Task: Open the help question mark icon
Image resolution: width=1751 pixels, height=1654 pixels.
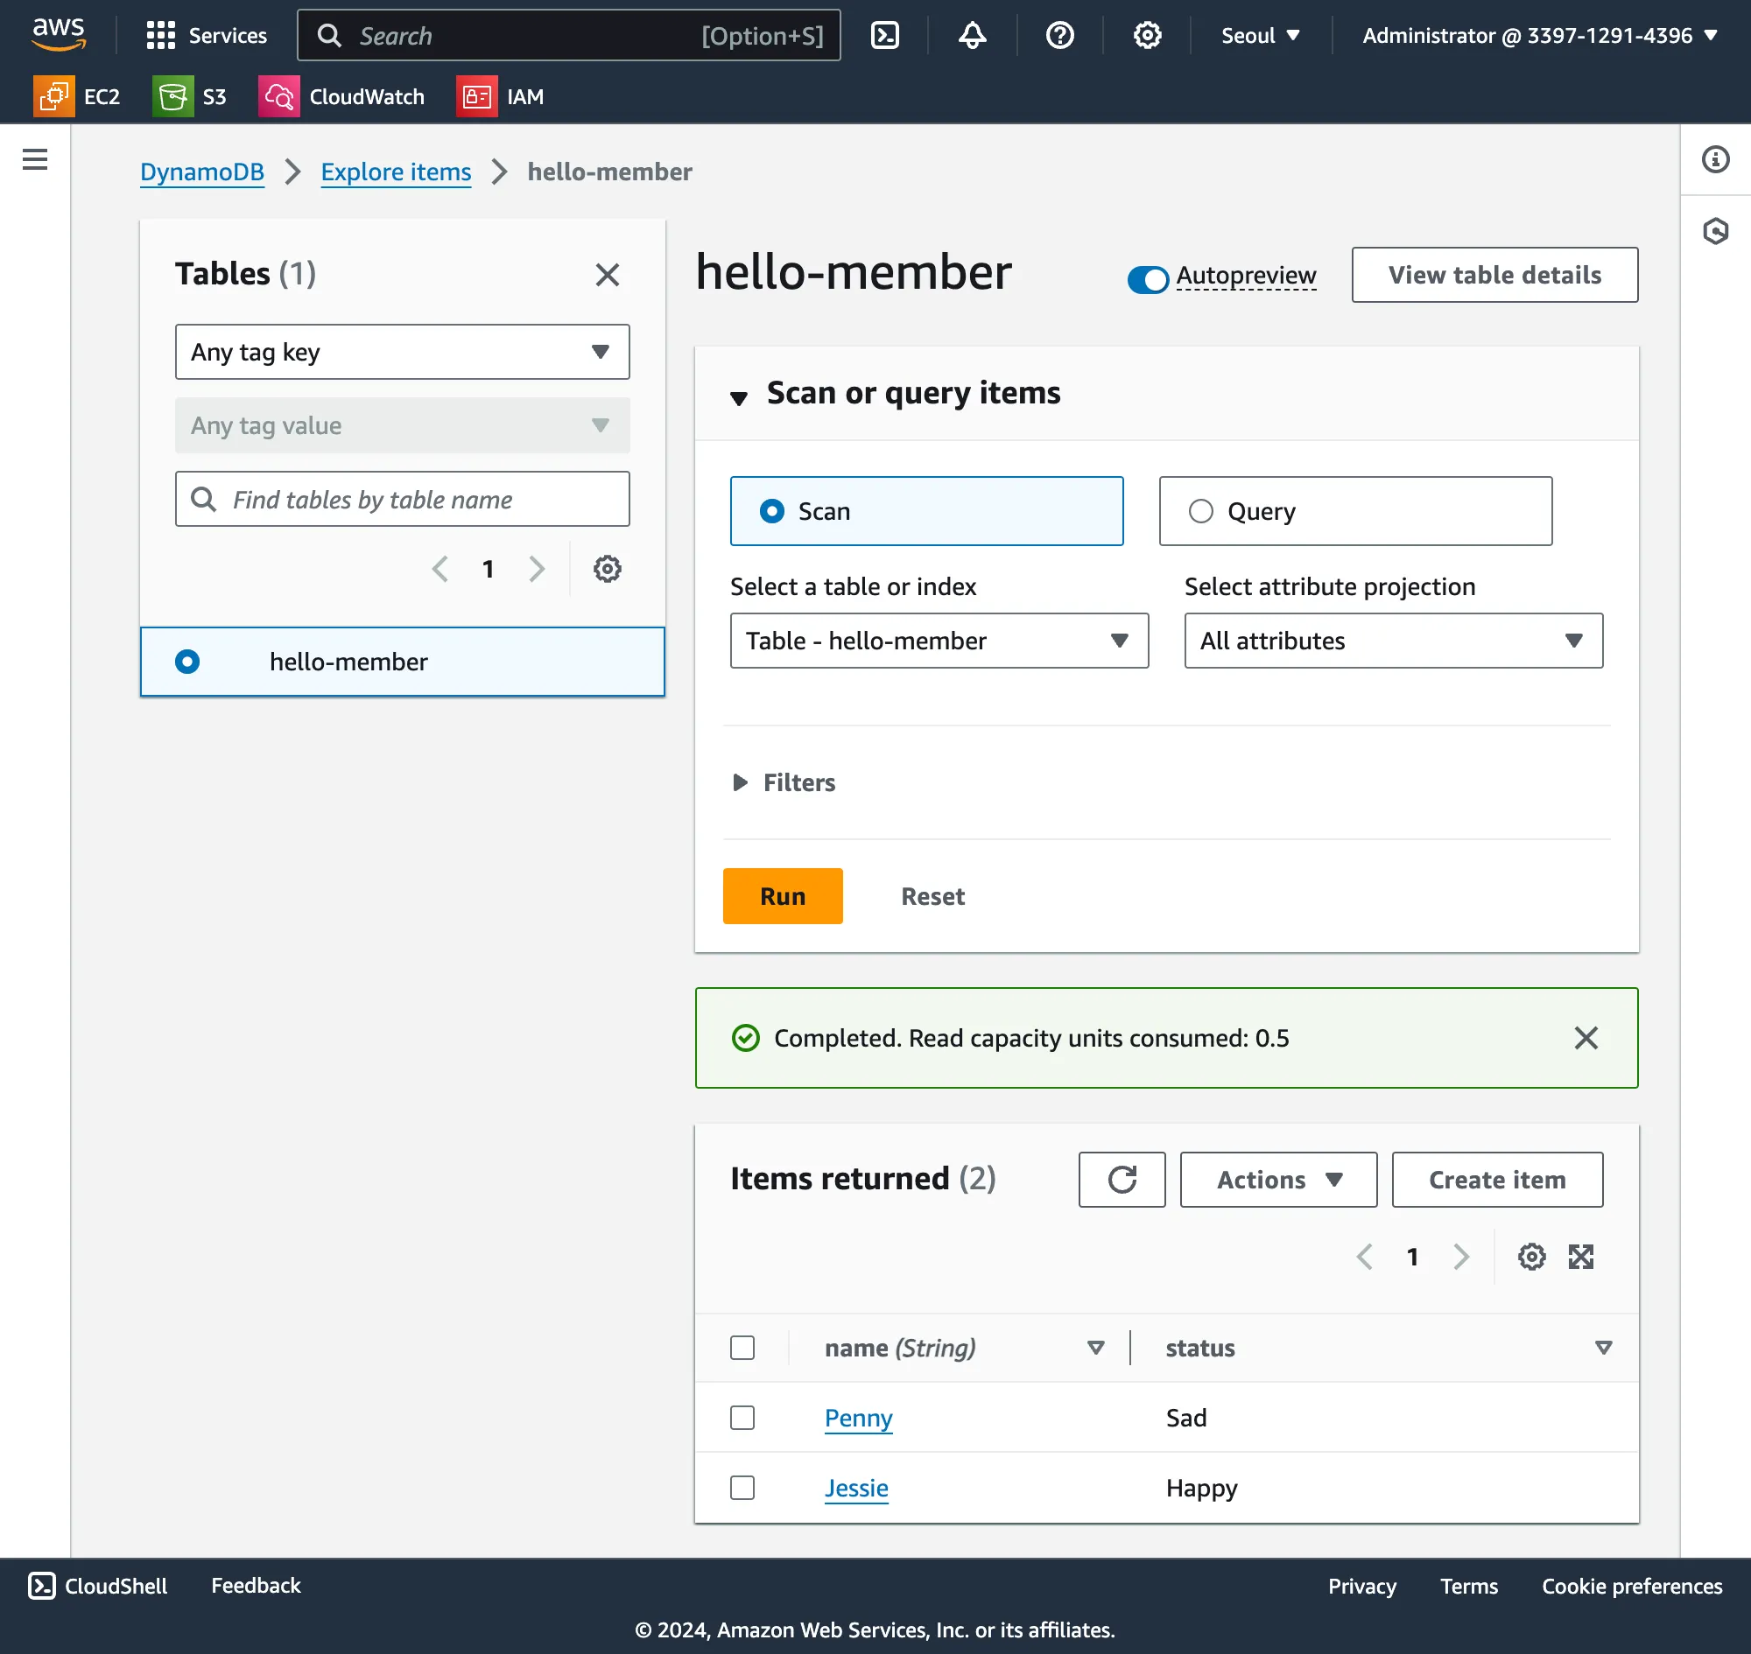Action: [x=1058, y=35]
